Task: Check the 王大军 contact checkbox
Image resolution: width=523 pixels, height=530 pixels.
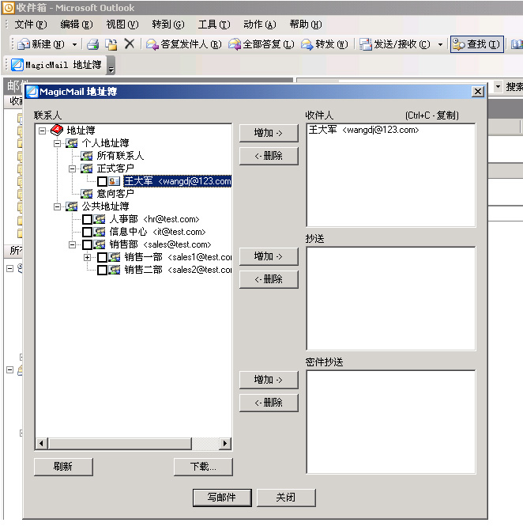Action: click(102, 181)
